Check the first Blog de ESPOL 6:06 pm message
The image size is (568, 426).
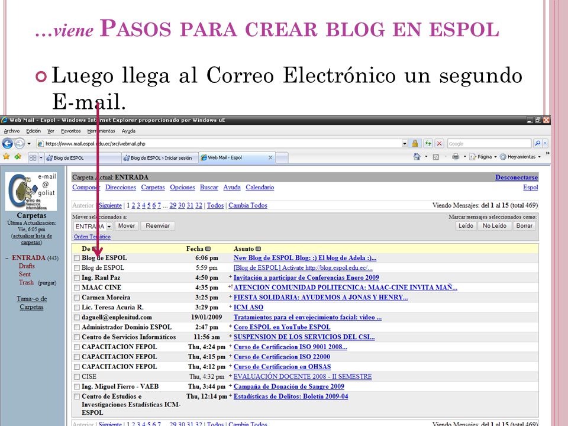point(77,258)
